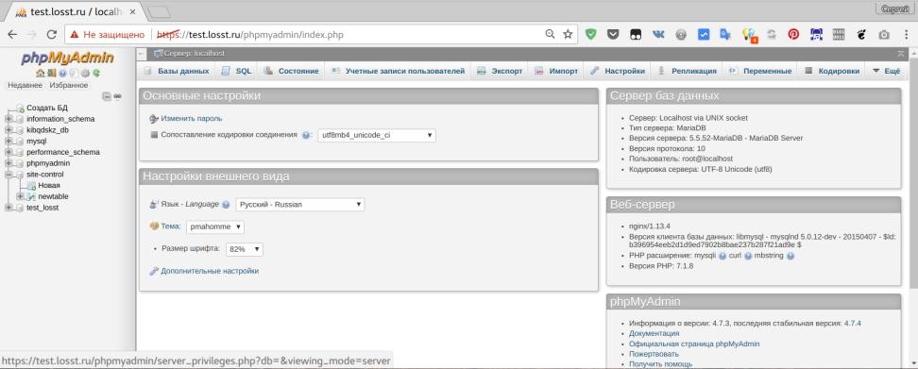This screenshot has width=918, height=369.
Task: Expand the performance_schema database node
Action: (x=8, y=152)
